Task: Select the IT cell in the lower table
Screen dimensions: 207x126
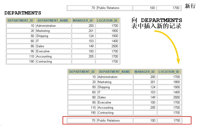Action: click(115, 92)
